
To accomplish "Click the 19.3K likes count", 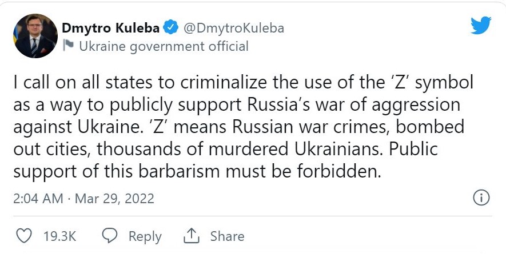I will pos(59,236).
